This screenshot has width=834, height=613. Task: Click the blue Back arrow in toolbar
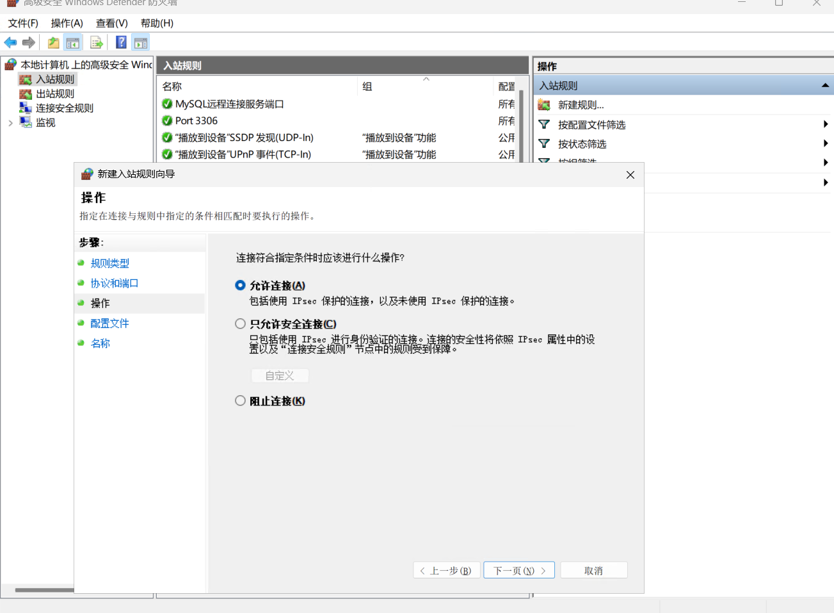[x=10, y=43]
